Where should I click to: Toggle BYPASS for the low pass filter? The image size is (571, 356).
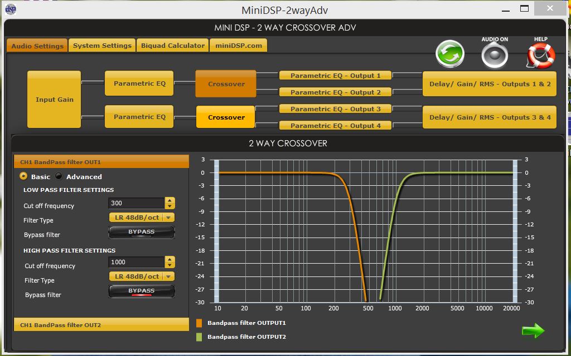[142, 232]
